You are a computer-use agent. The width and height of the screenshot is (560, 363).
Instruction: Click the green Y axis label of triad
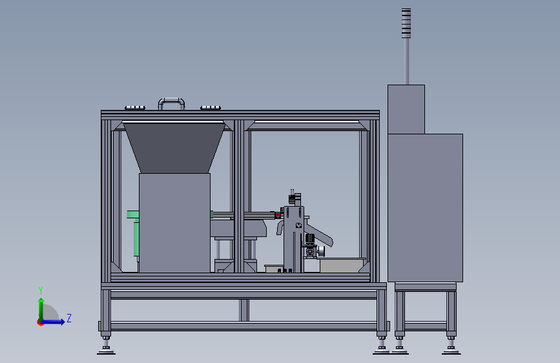coord(41,291)
